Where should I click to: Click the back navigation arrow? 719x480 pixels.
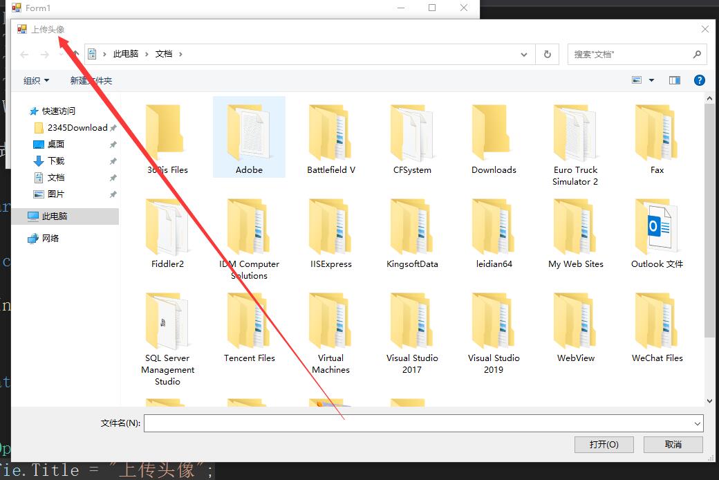(24, 55)
